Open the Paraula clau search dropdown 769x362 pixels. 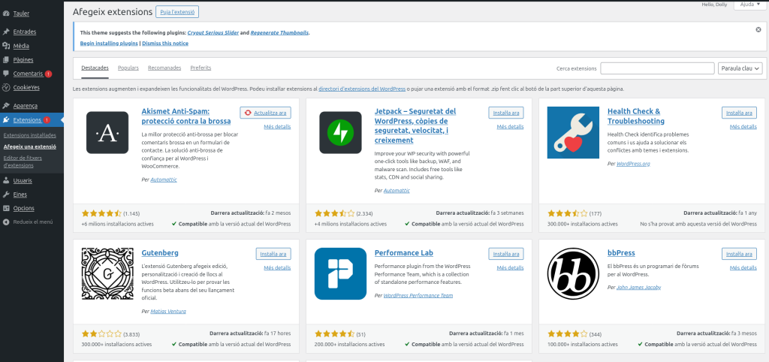coord(740,68)
